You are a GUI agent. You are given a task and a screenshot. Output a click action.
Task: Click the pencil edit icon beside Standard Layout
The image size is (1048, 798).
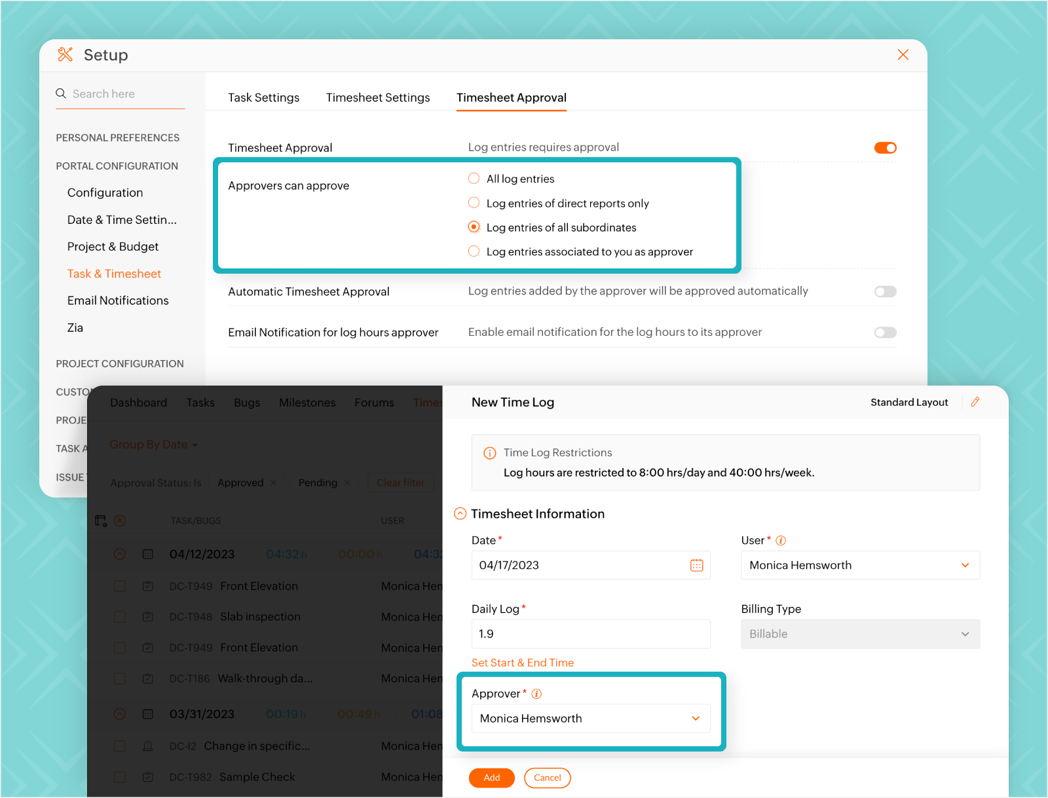(x=975, y=402)
